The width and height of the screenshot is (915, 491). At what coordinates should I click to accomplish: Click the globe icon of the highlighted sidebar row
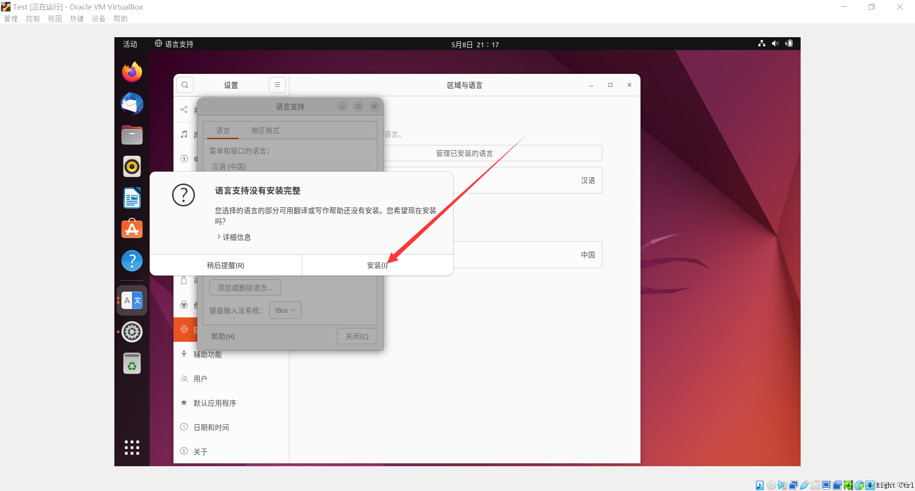(184, 329)
